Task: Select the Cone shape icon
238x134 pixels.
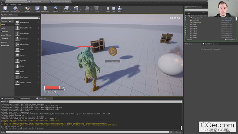Action: (x=18, y=66)
